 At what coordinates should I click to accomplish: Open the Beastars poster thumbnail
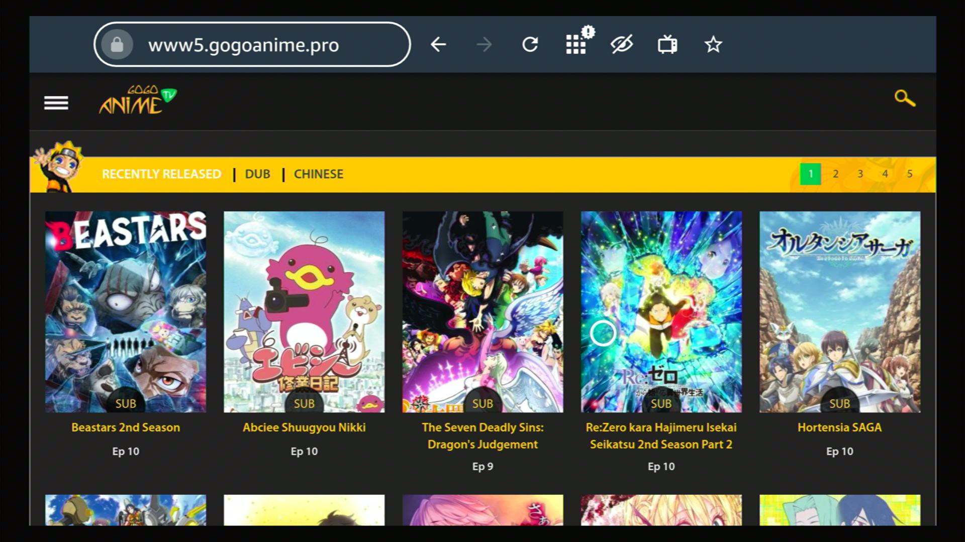click(x=126, y=312)
